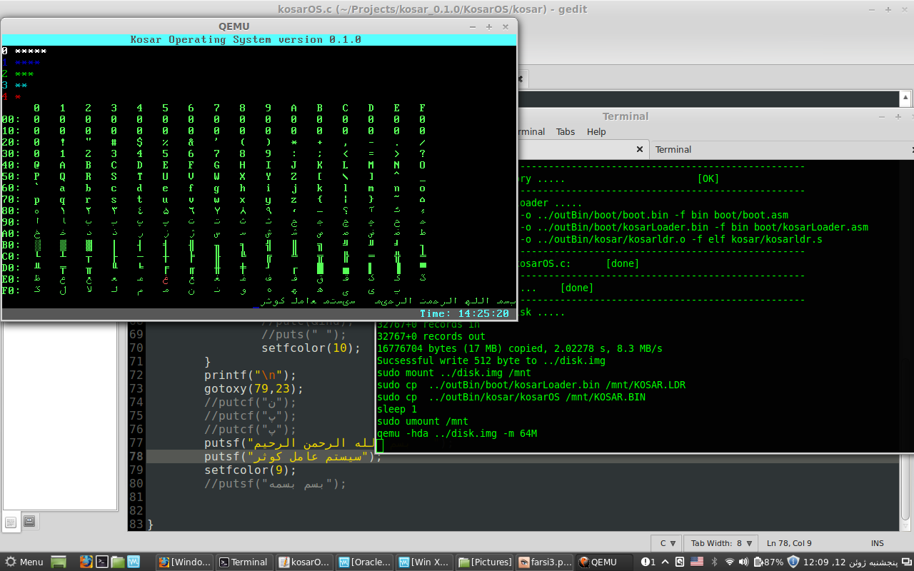This screenshot has width=914, height=571.
Task: Click the Bluetooth tray icon
Action: tap(714, 562)
